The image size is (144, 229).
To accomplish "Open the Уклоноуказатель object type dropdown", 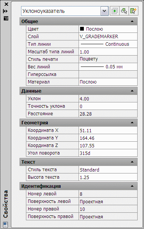I will 104,11.
